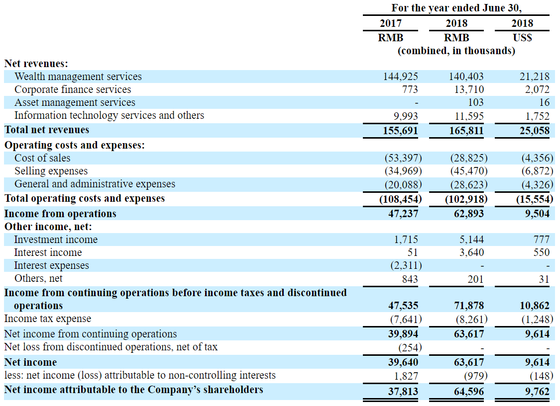Select the 'Income from operations' row label

[60, 214]
